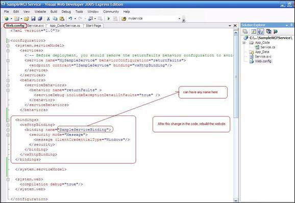Select Service.svc in Solution Explorer
The height and width of the screenshot is (203, 295).
pyautogui.click(x=263, y=56)
